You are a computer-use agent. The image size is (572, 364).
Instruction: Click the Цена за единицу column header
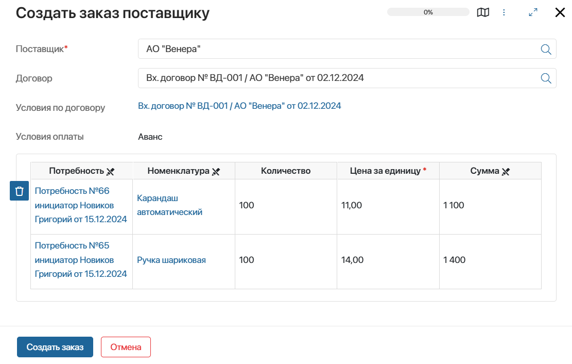388,171
